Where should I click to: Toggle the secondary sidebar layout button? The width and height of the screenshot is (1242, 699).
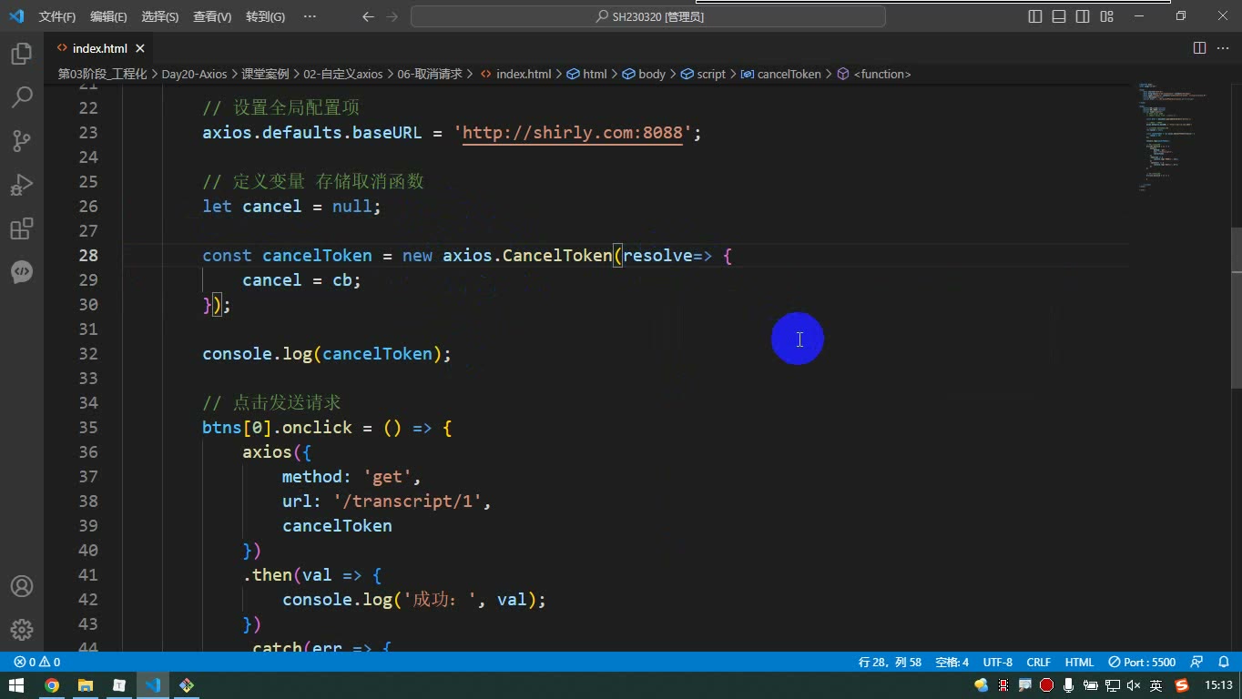(x=1083, y=16)
